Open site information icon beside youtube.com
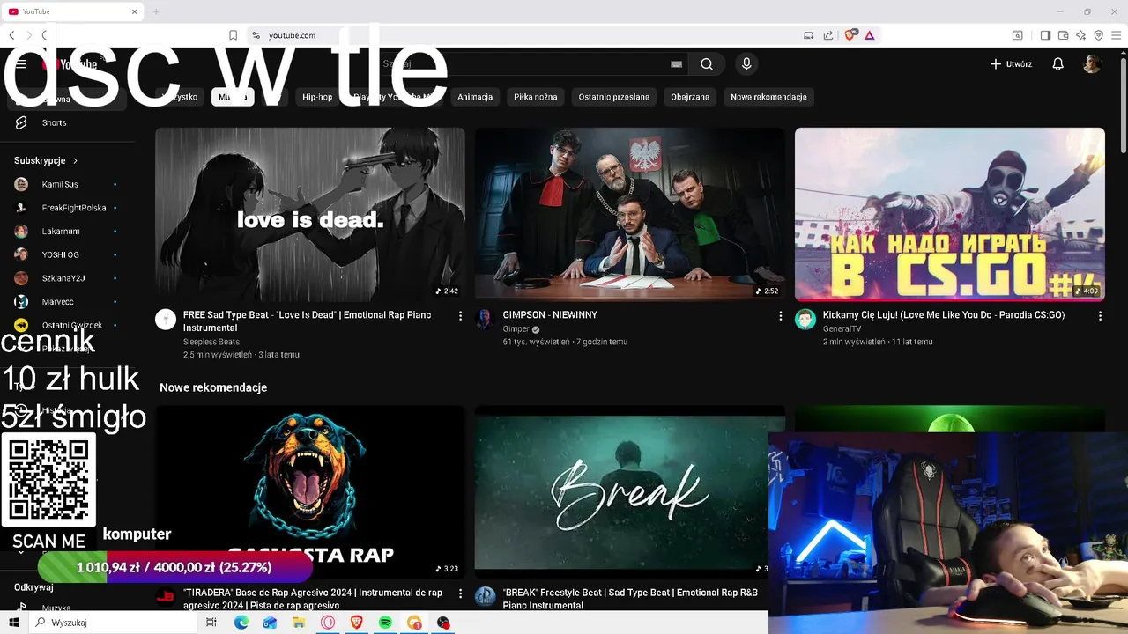This screenshot has height=634, width=1128. tap(256, 35)
